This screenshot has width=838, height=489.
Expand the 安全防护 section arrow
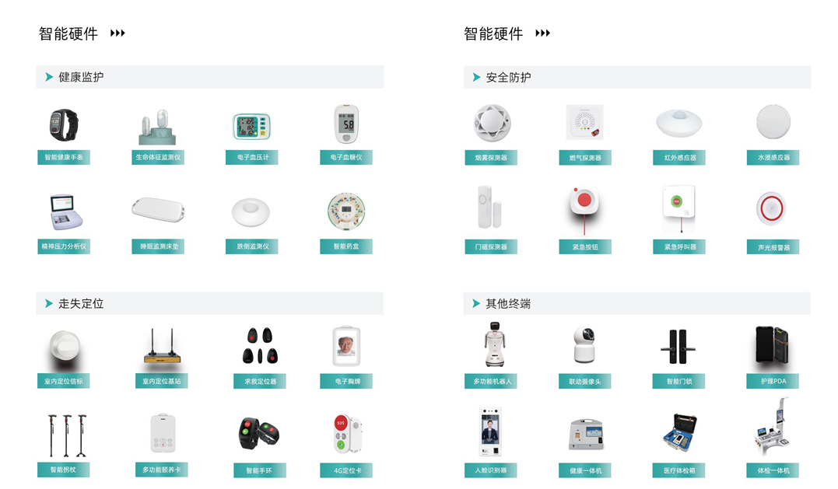[476, 78]
